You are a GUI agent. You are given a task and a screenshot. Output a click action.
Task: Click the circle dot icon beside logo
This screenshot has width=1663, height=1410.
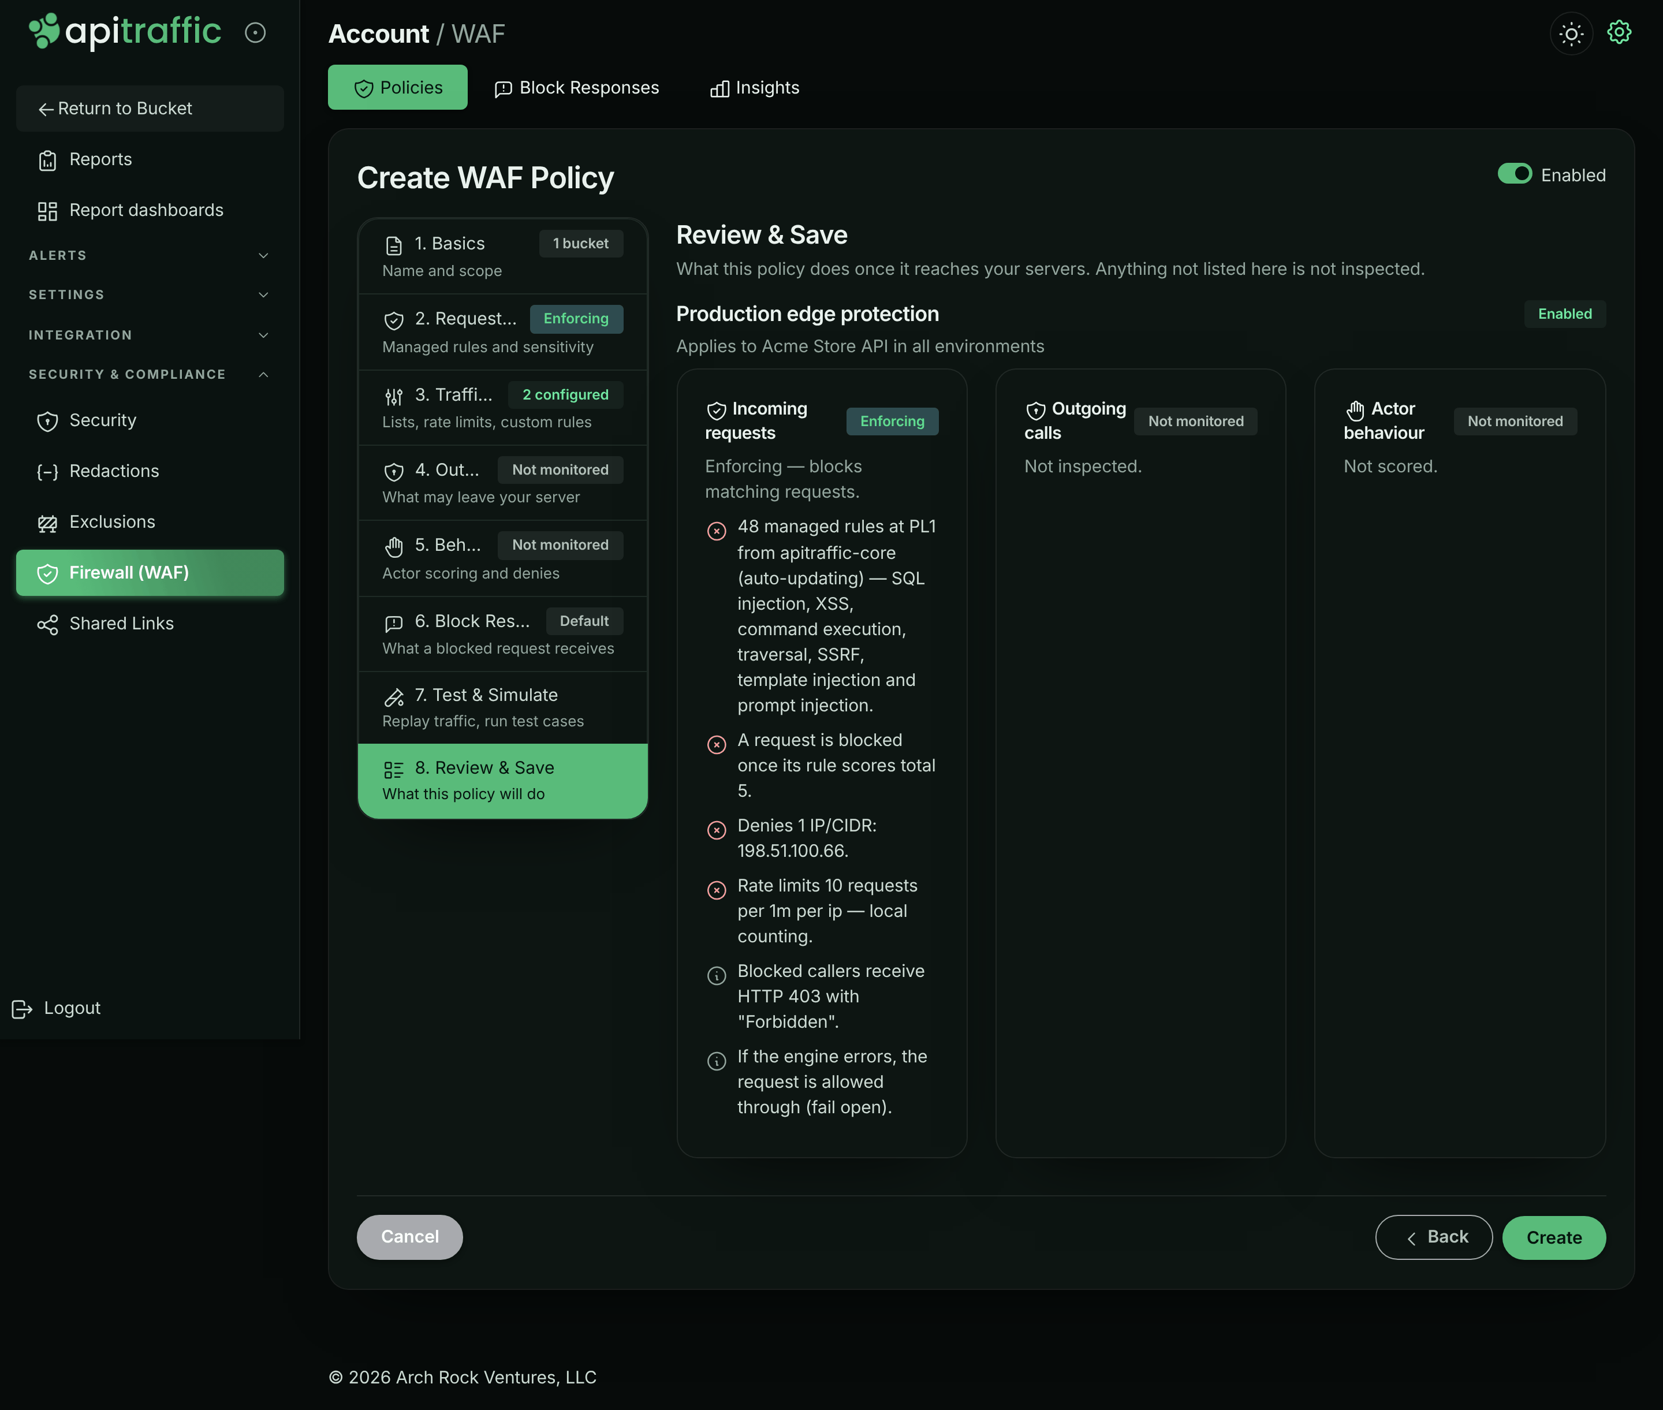click(255, 33)
